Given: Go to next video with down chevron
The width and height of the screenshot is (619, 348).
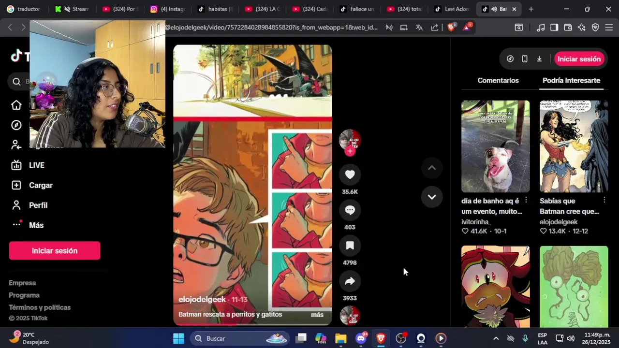Looking at the screenshot, I should [x=432, y=197].
